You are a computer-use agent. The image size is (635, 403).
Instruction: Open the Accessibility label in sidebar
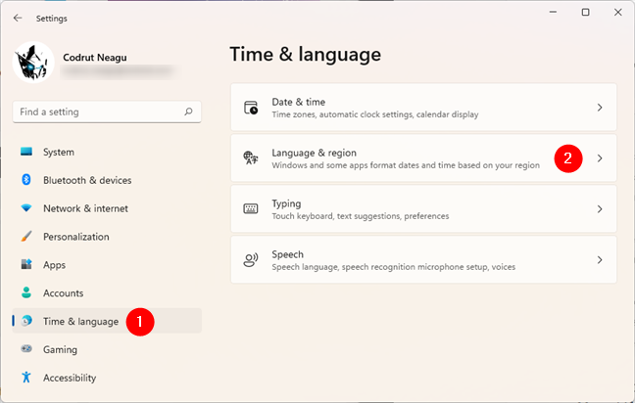pyautogui.click(x=70, y=378)
